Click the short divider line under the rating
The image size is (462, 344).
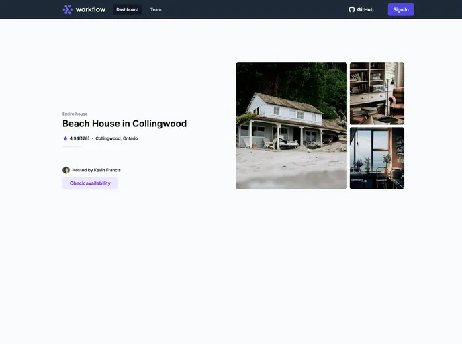click(71, 147)
